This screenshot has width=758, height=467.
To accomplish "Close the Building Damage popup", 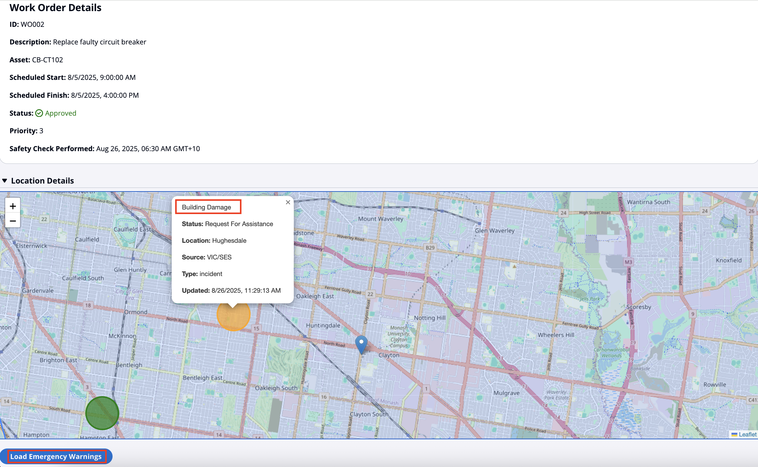I will coord(288,202).
